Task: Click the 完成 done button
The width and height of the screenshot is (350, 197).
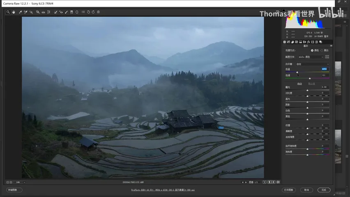Action: [324, 190]
